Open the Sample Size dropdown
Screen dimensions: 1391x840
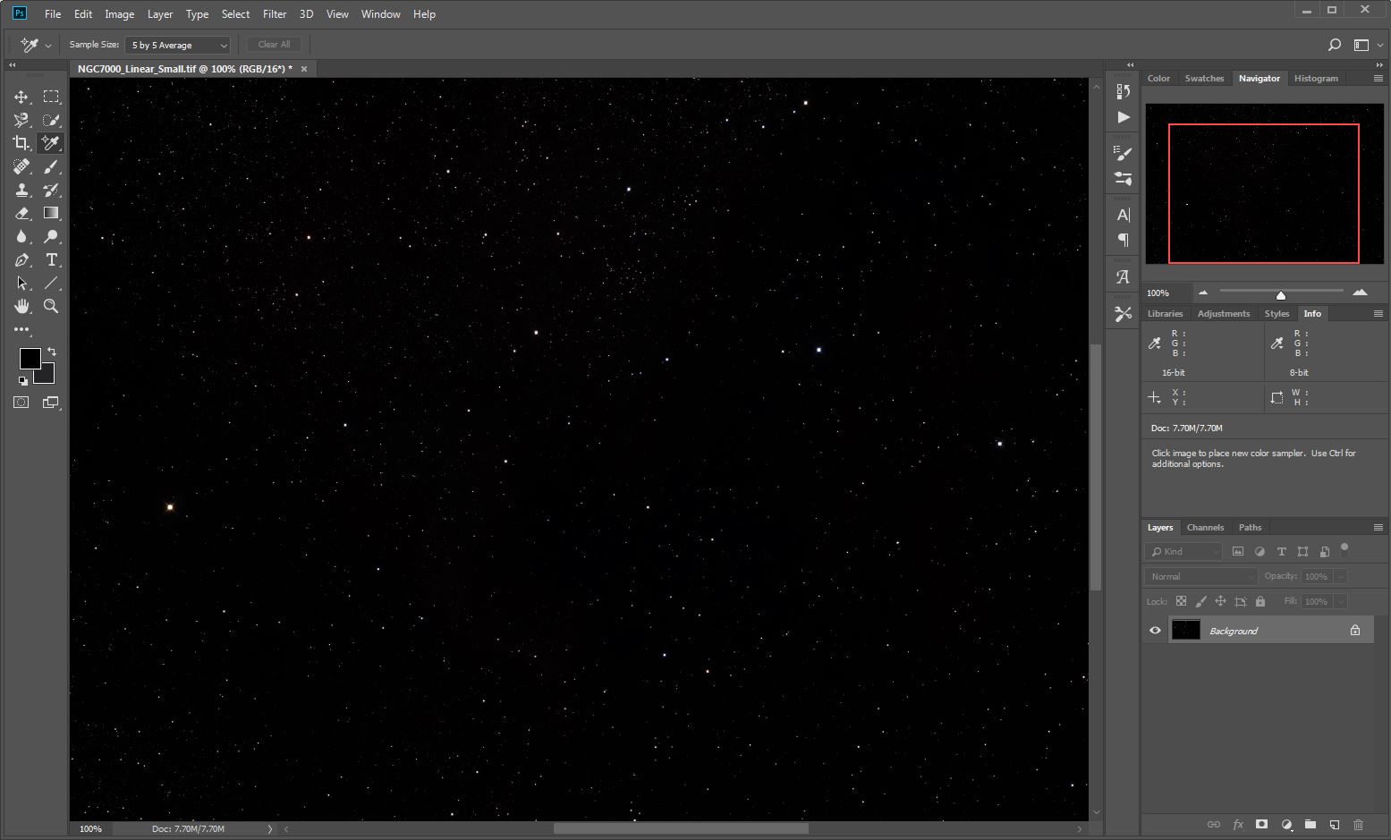point(178,45)
